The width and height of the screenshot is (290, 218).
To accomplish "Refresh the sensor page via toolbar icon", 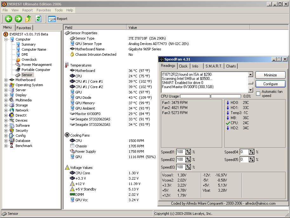I will (38, 19).
